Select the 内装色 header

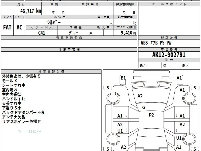(75, 27)
